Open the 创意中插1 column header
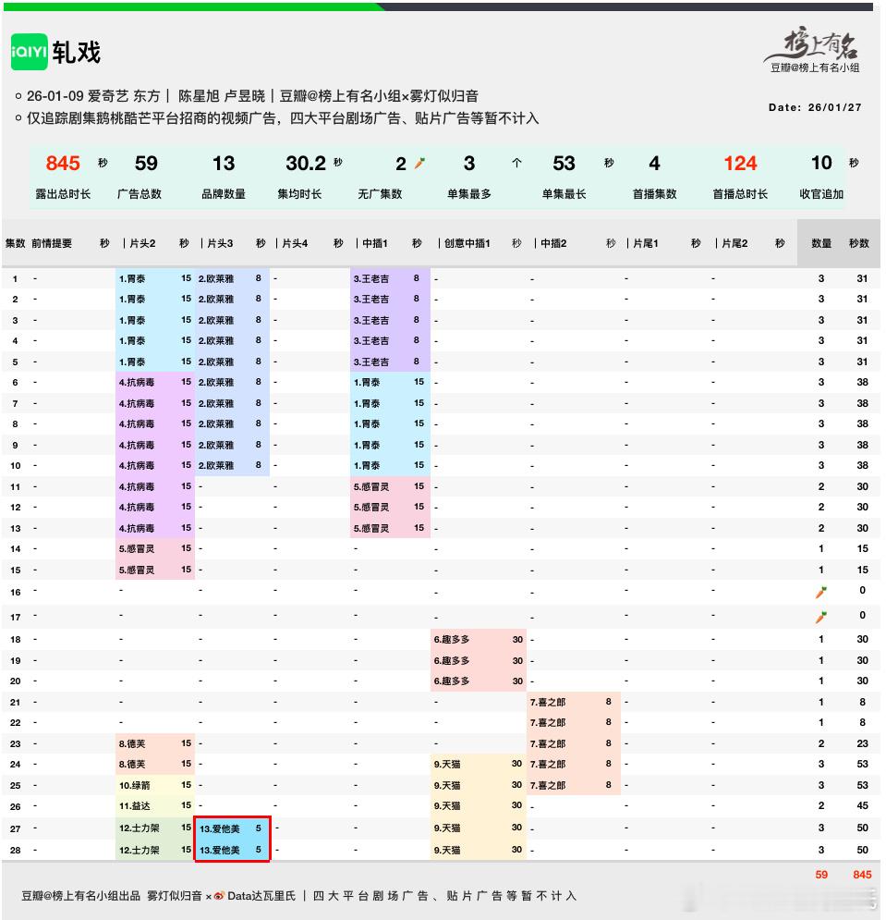The width and height of the screenshot is (886, 920). pos(467,244)
